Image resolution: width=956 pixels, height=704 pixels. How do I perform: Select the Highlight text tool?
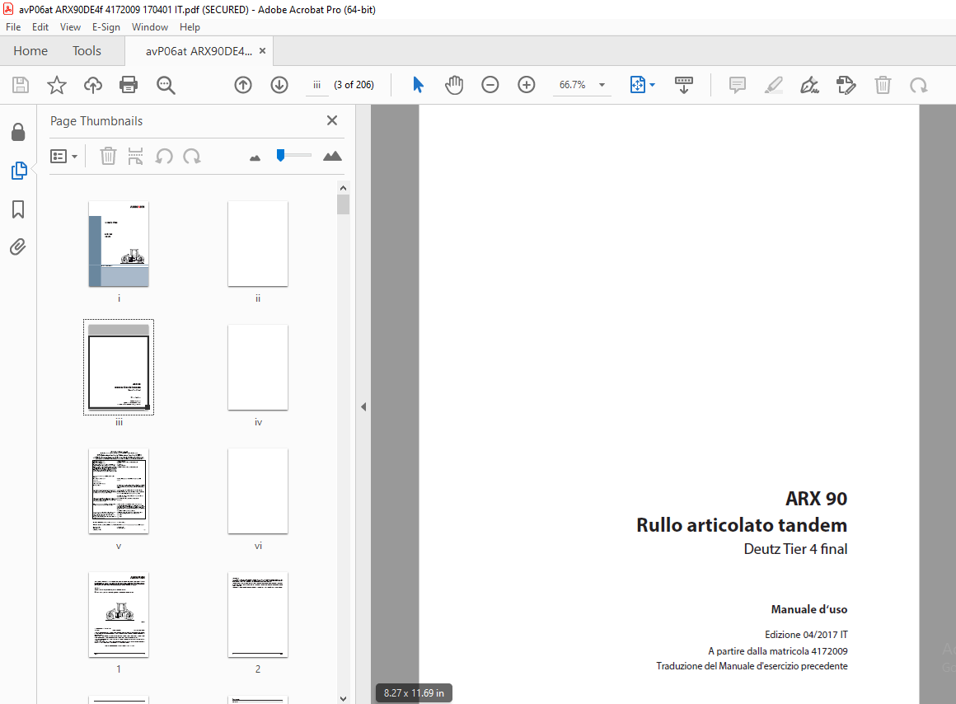click(774, 85)
